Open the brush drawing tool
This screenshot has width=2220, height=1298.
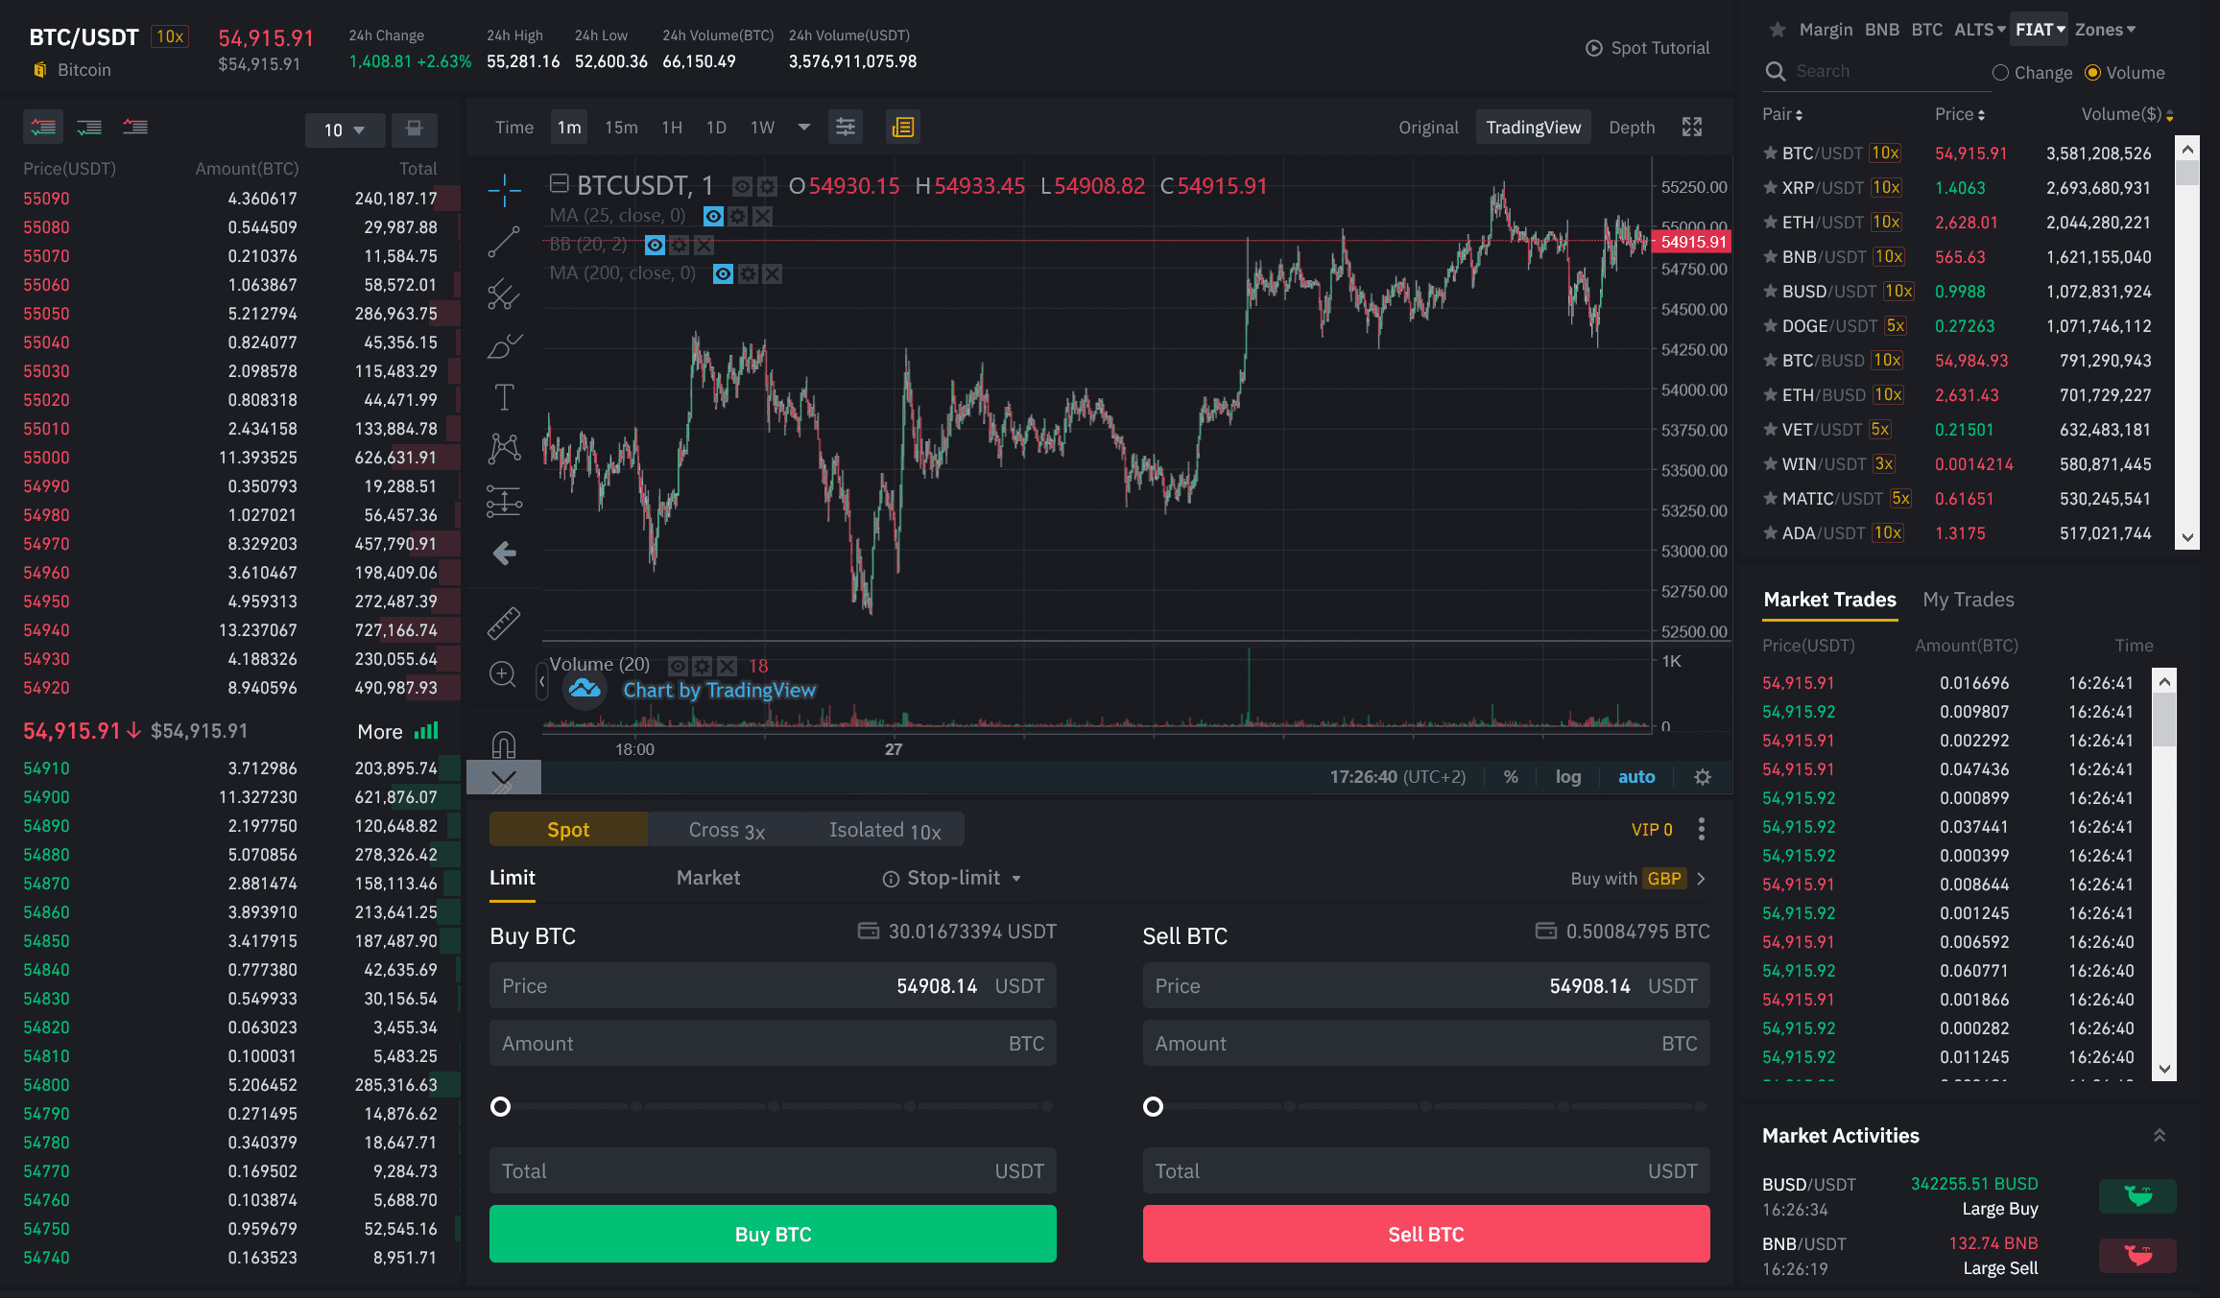click(x=503, y=345)
